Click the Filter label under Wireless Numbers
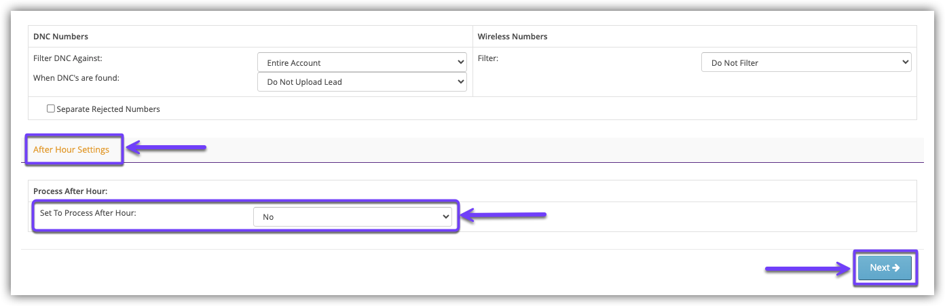This screenshot has width=945, height=306. (488, 58)
